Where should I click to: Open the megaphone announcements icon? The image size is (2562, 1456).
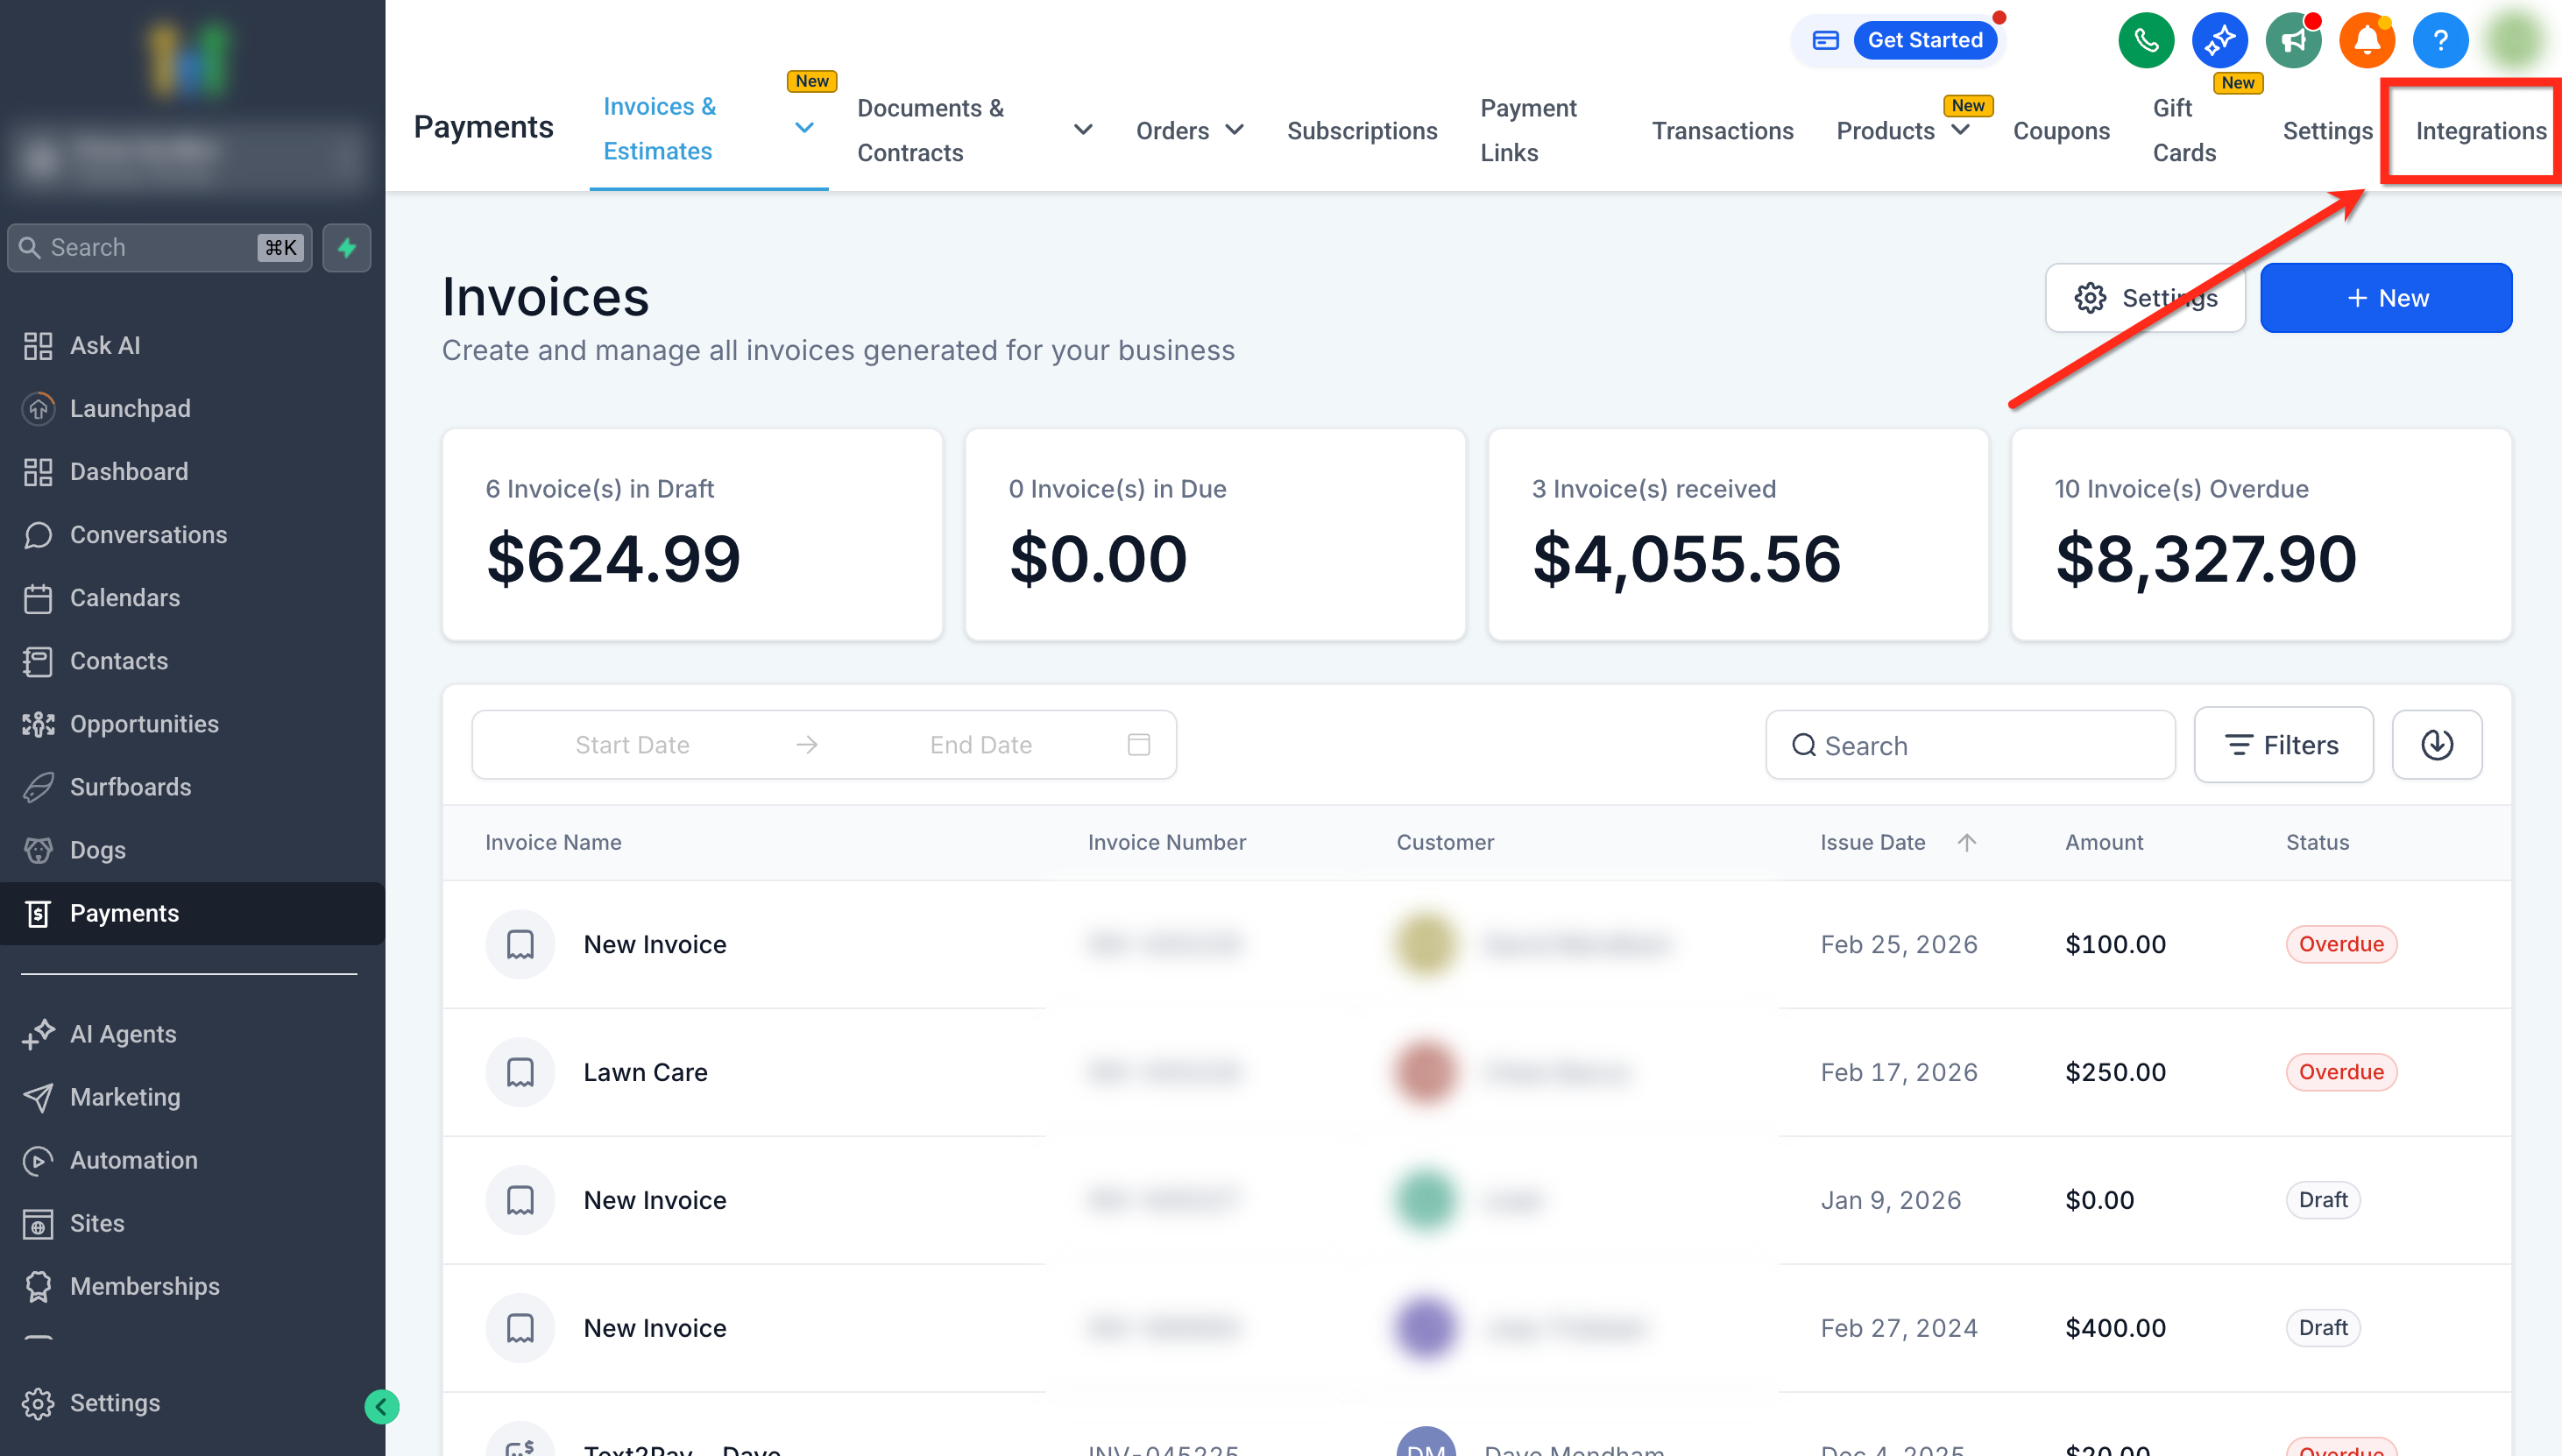(2293, 41)
